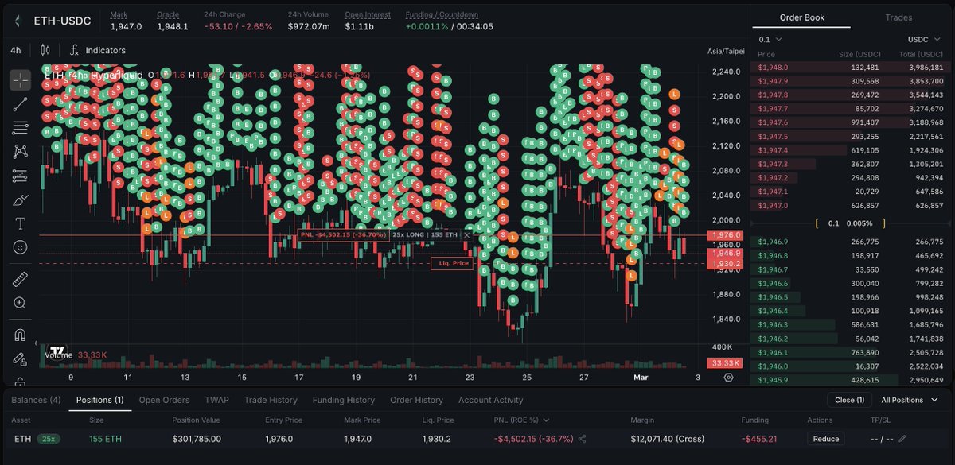Open the Open Orders tab

click(x=164, y=400)
